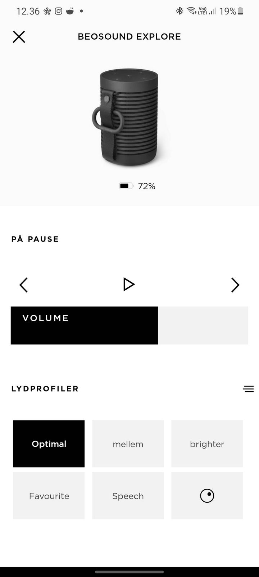The image size is (259, 577).
Task: Skip to the next track
Action: tap(235, 285)
